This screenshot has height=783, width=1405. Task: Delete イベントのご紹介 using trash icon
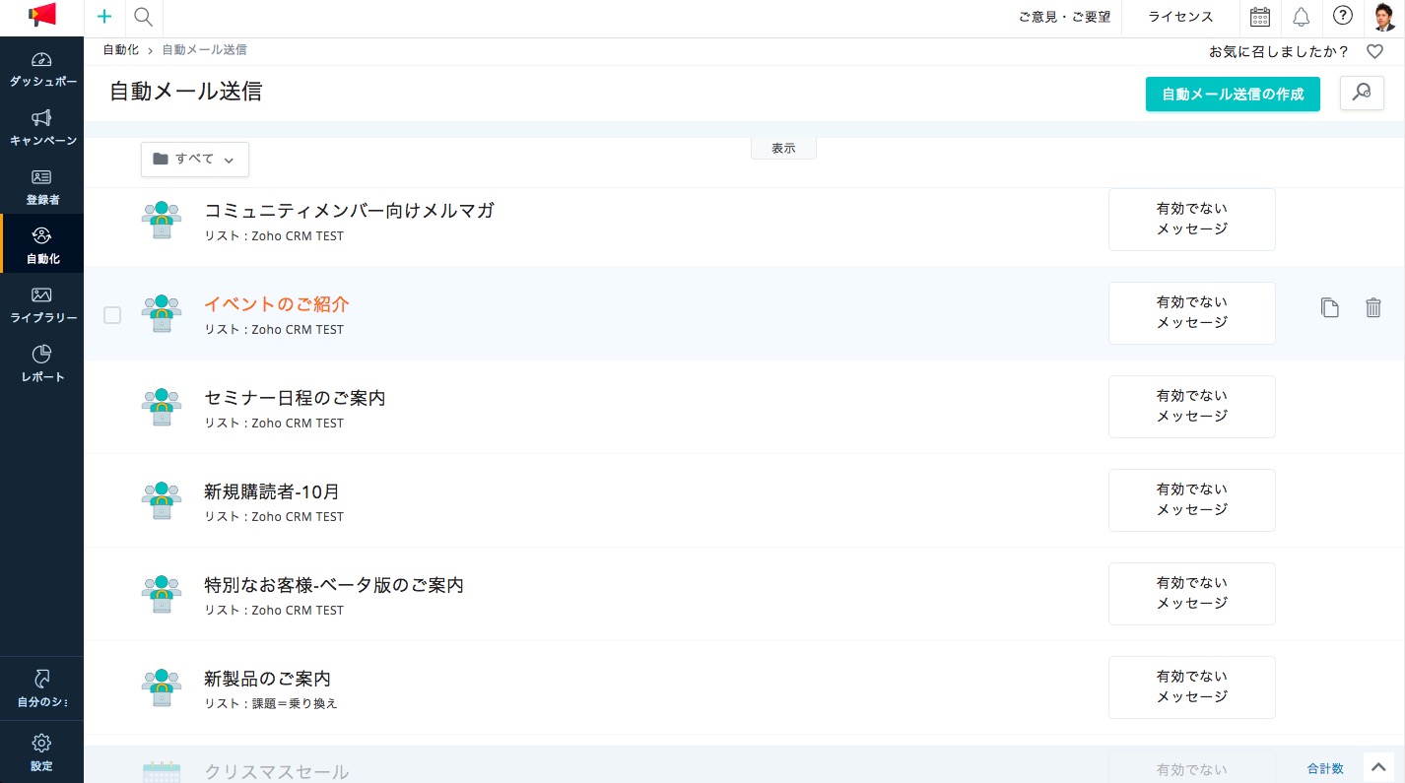pos(1372,308)
